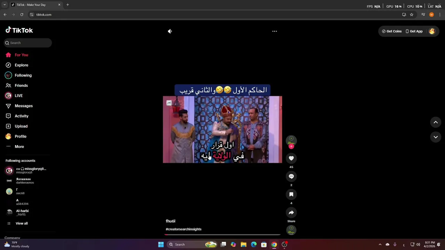The height and width of the screenshot is (250, 445).
Task: Open comments with the speech bubble icon
Action: point(291,176)
